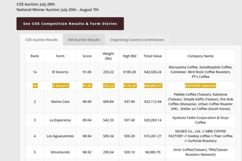Select score 88.92
The width and height of the screenshot is (242, 161).
point(87,152)
